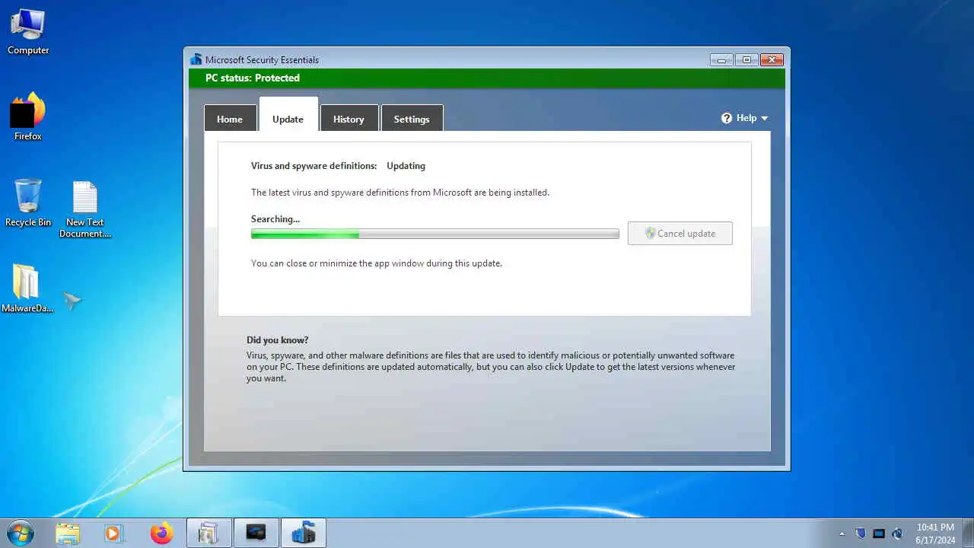This screenshot has width=974, height=548.
Task: Open the History tab
Action: (349, 119)
